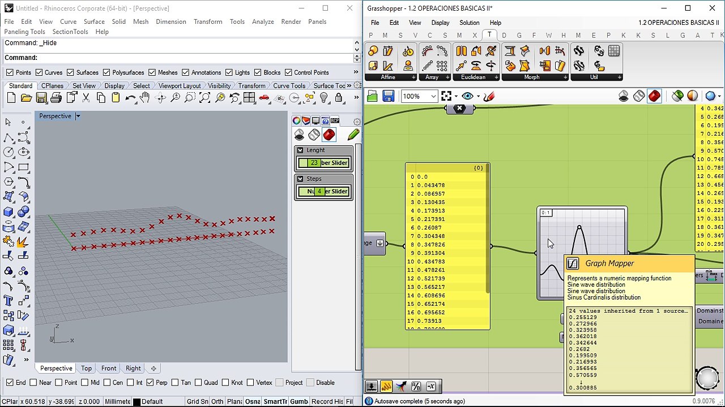The height and width of the screenshot is (407, 725).
Task: Select the Pan hand tool
Action: tap(145, 98)
